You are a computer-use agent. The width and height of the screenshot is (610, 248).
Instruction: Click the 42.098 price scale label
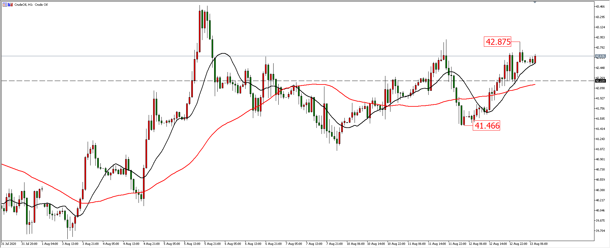(x=600, y=88)
